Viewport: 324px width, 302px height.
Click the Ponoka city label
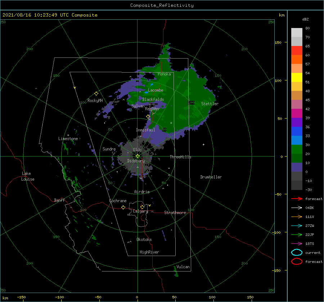164,74
